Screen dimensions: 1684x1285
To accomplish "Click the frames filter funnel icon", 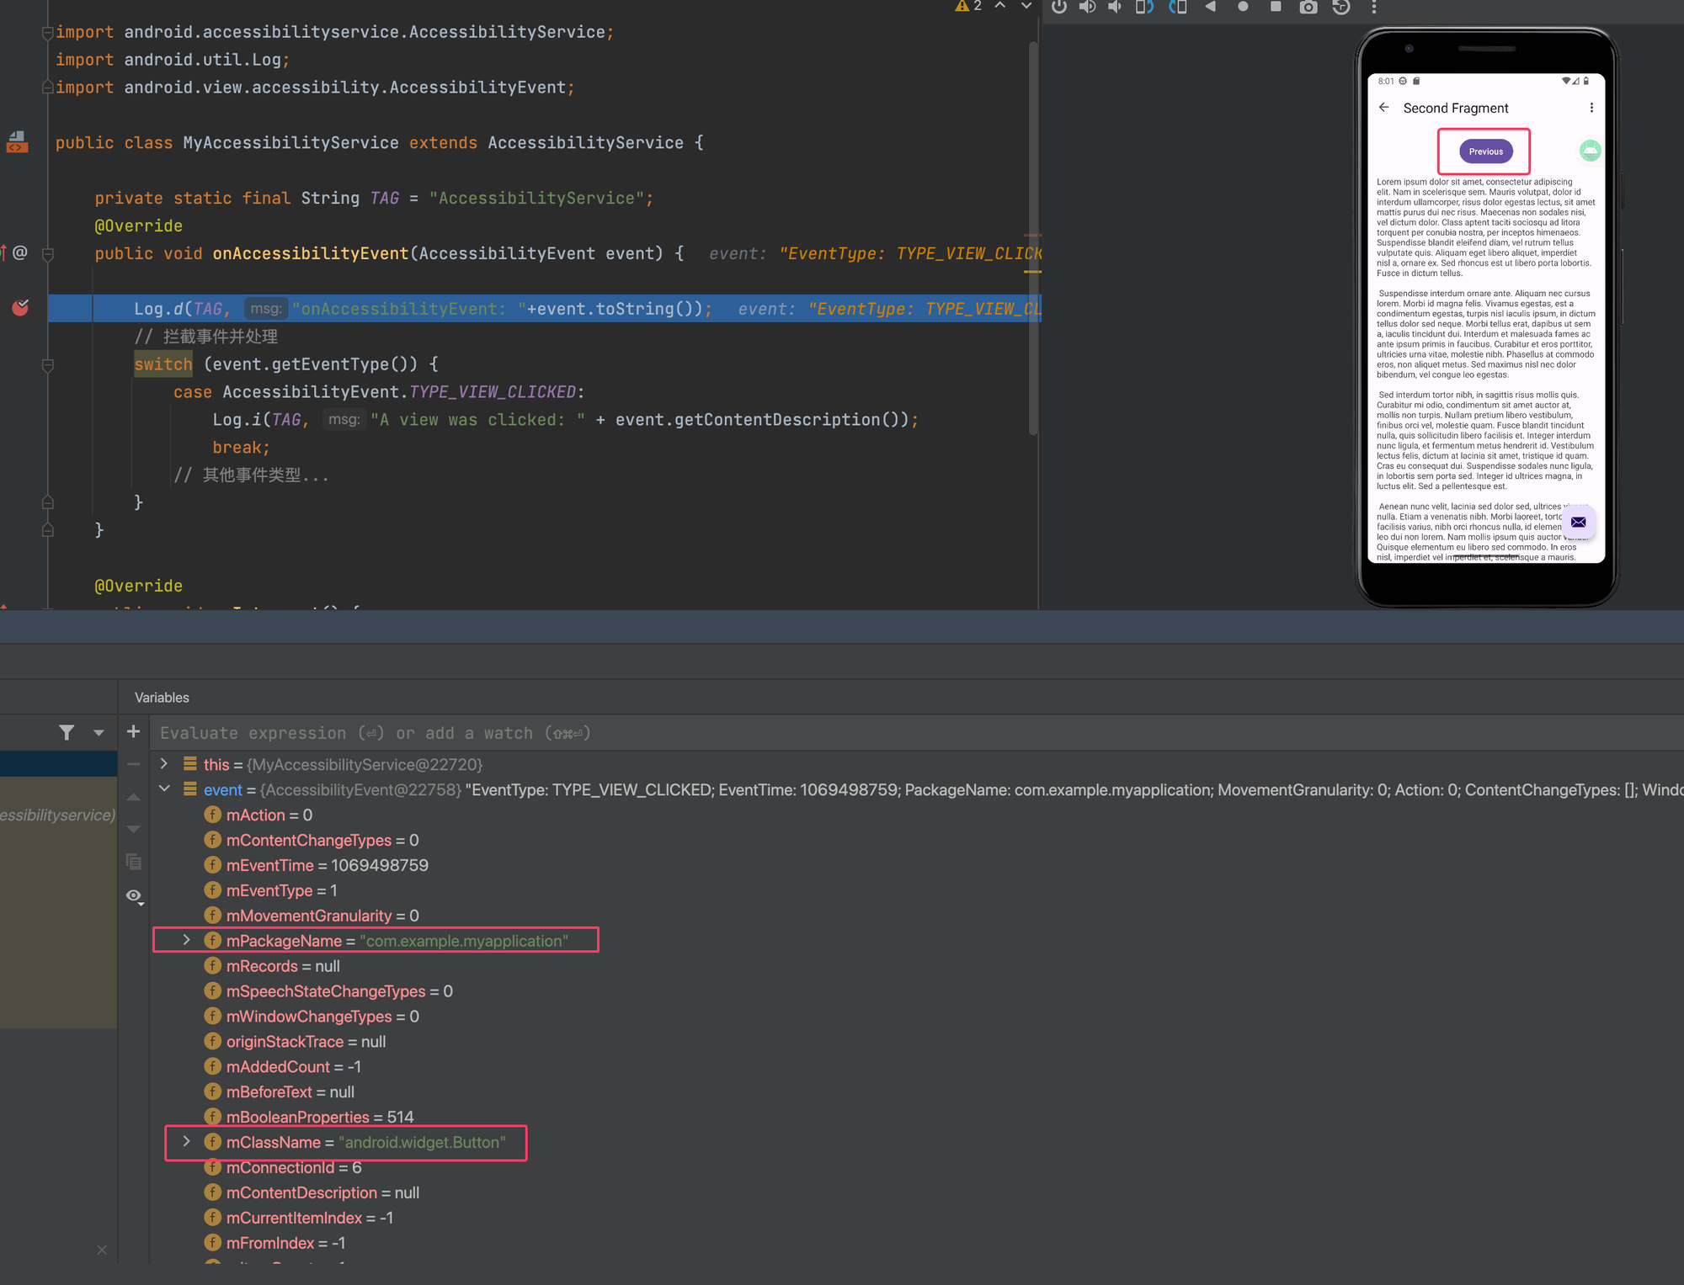I will 67,732.
